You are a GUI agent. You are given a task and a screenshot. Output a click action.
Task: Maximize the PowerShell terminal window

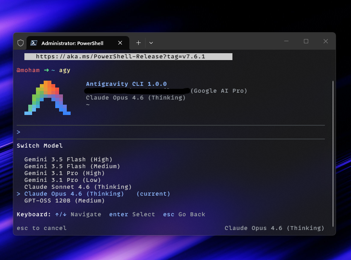306,41
